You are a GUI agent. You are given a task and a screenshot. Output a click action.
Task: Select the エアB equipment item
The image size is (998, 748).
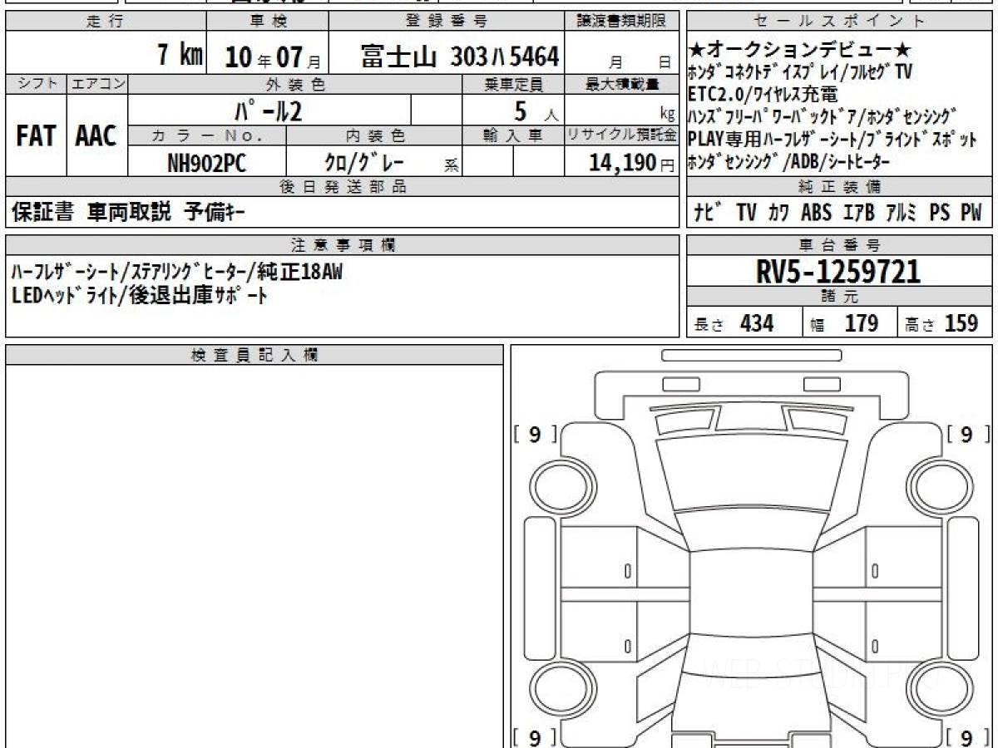[x=858, y=213]
